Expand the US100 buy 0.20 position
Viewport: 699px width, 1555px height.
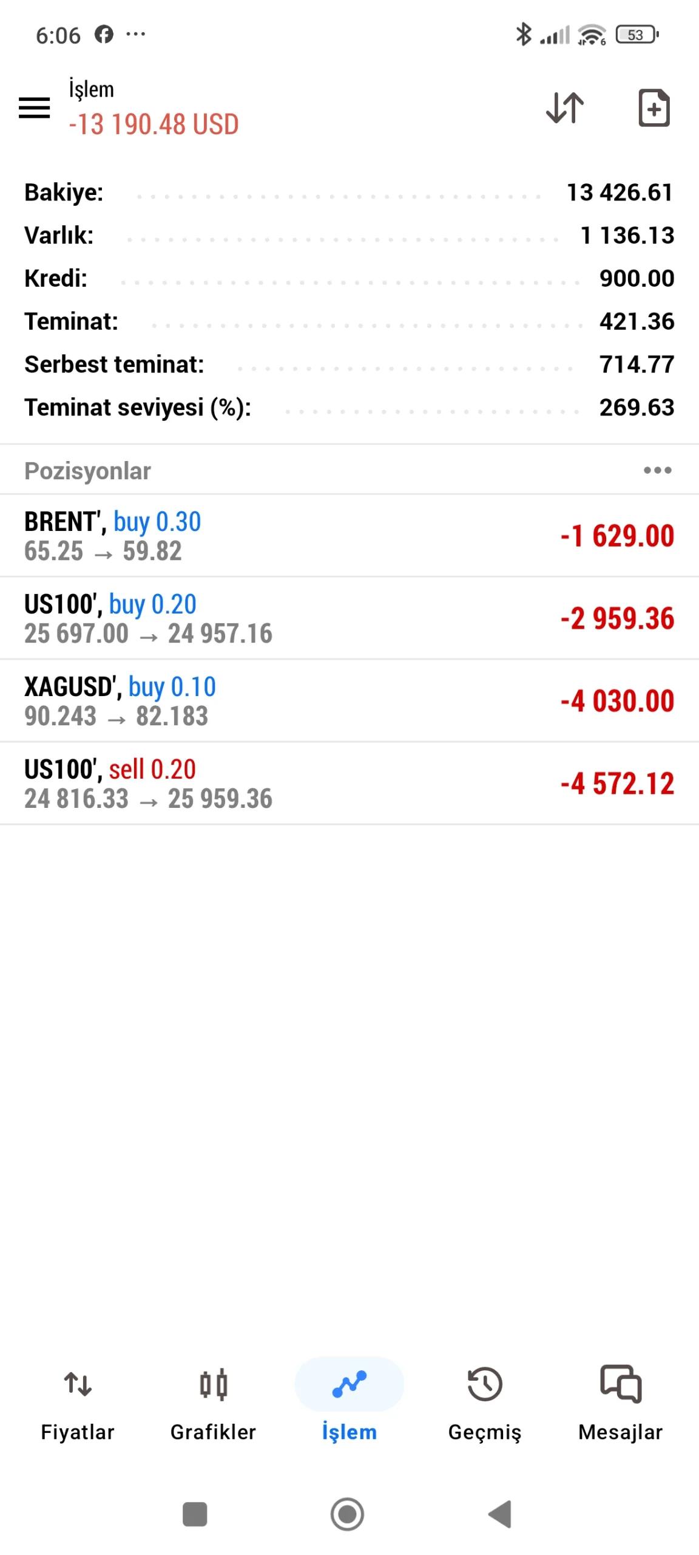click(x=349, y=618)
